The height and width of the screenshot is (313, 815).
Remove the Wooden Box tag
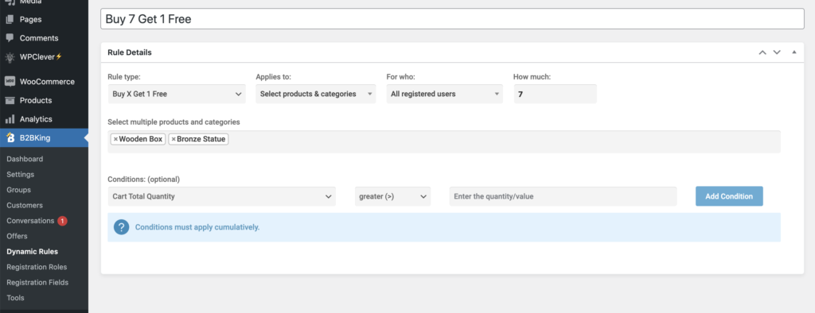[115, 139]
